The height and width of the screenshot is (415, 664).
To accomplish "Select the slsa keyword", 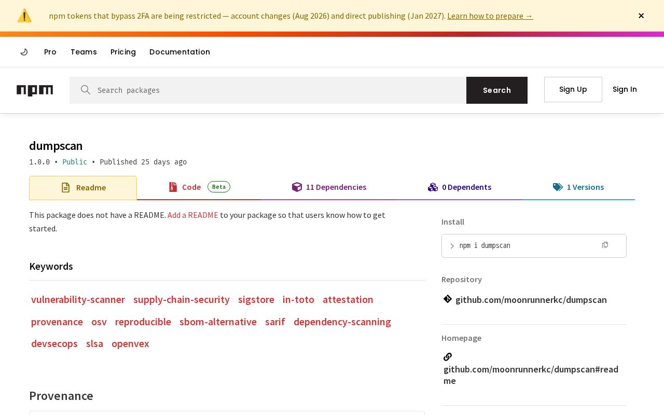I will (x=94, y=343).
